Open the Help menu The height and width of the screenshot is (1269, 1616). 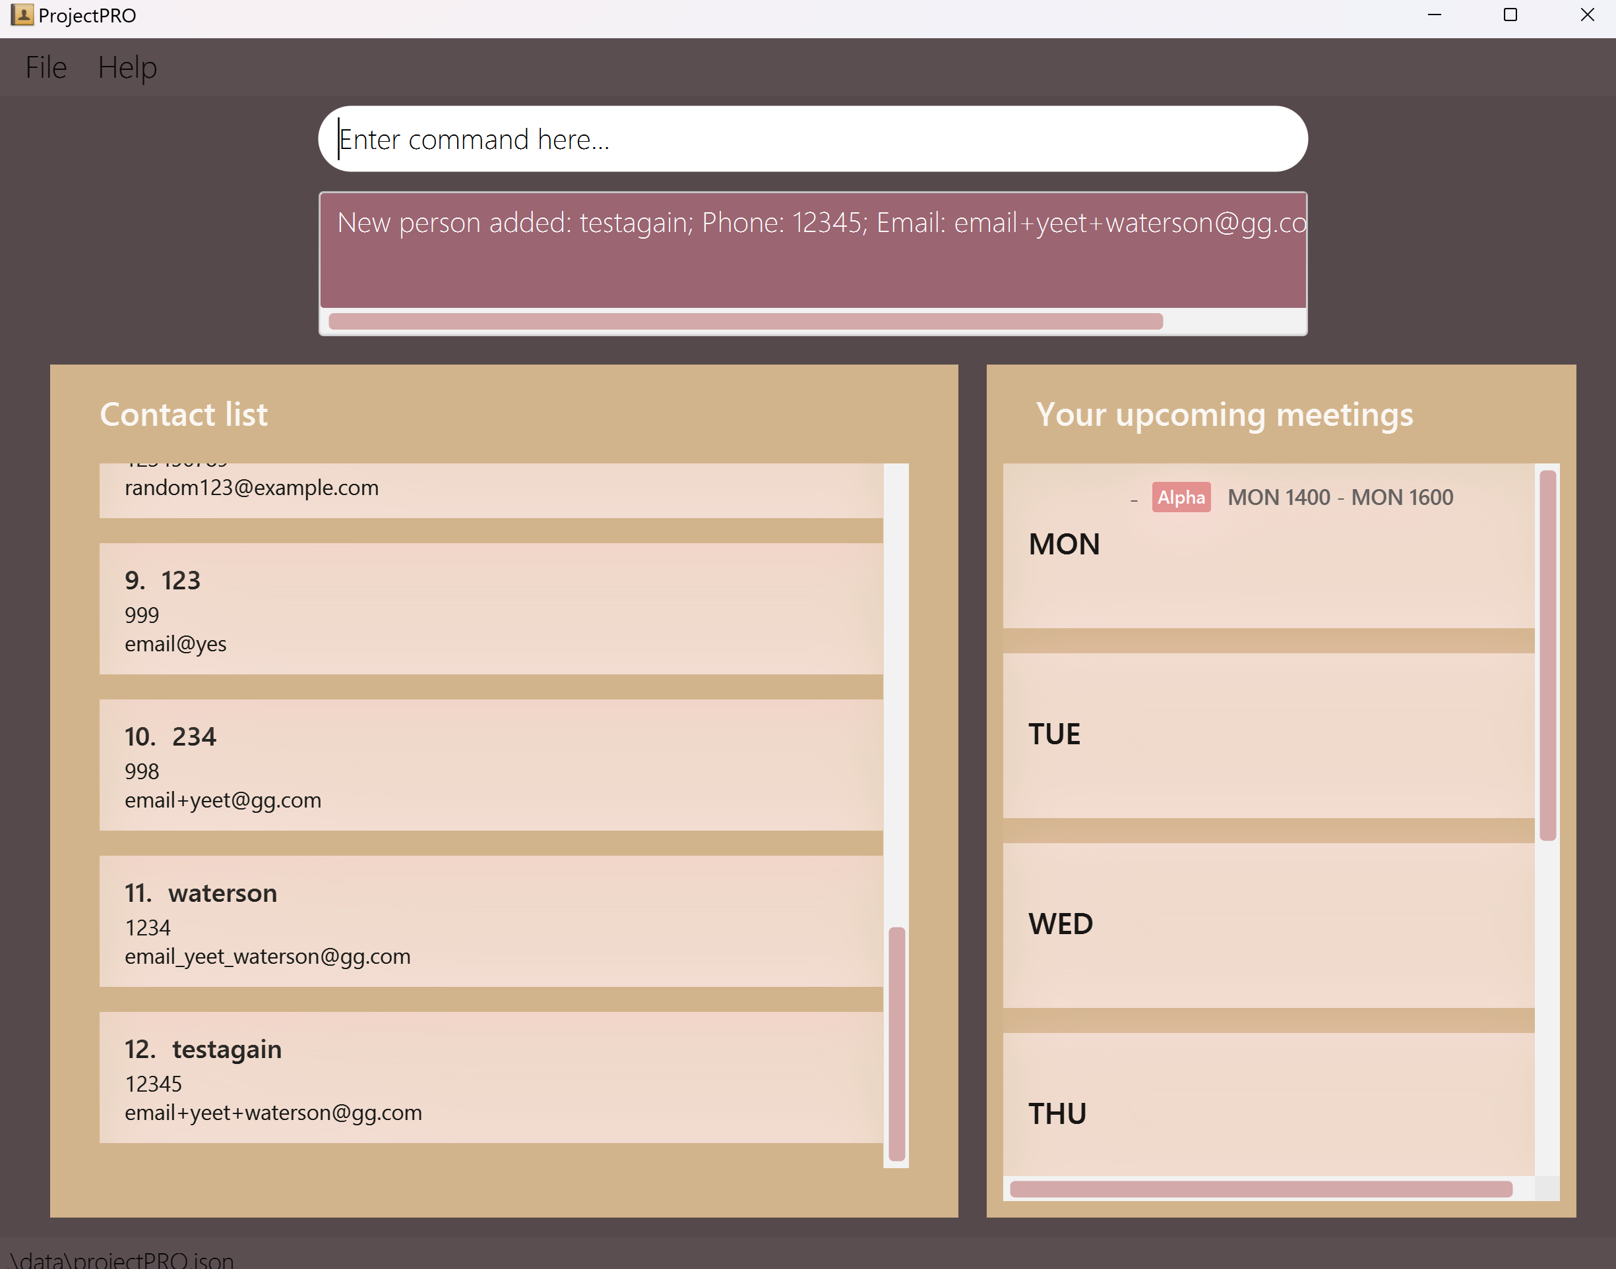click(x=127, y=68)
